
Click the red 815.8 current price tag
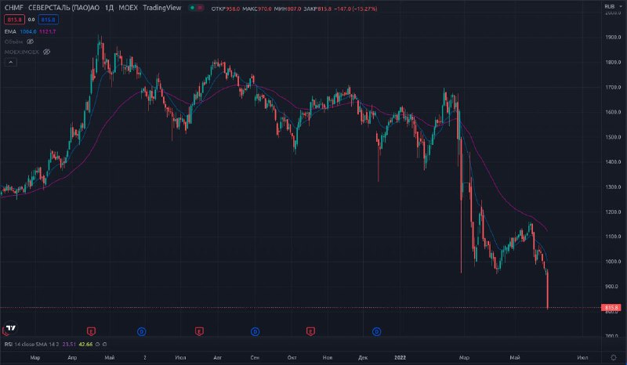tap(611, 308)
